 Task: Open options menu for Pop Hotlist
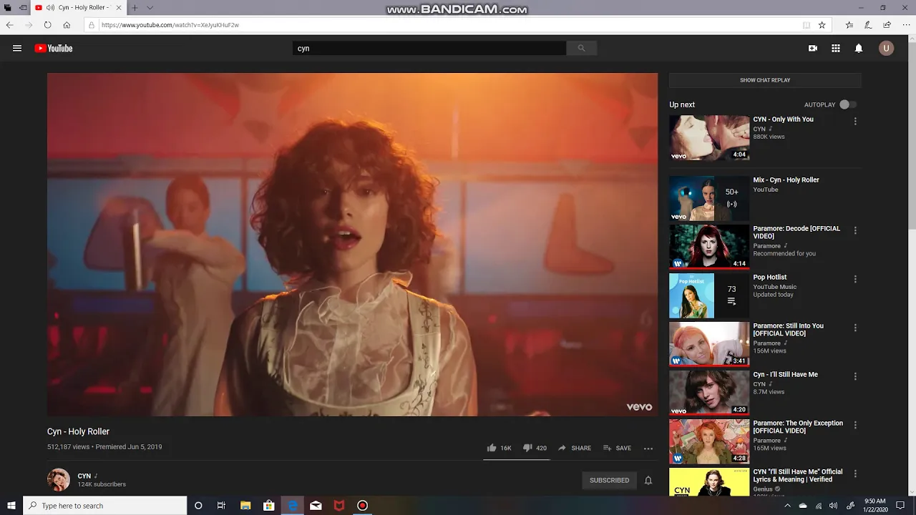point(855,279)
